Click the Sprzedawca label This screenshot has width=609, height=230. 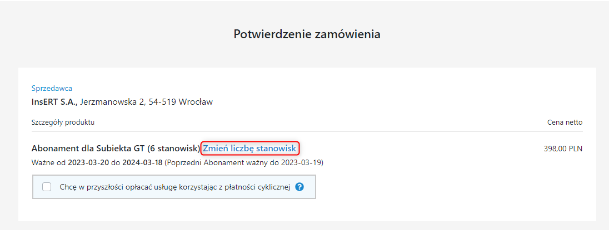point(52,88)
